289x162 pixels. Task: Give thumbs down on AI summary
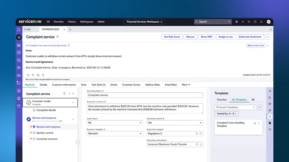point(33,75)
